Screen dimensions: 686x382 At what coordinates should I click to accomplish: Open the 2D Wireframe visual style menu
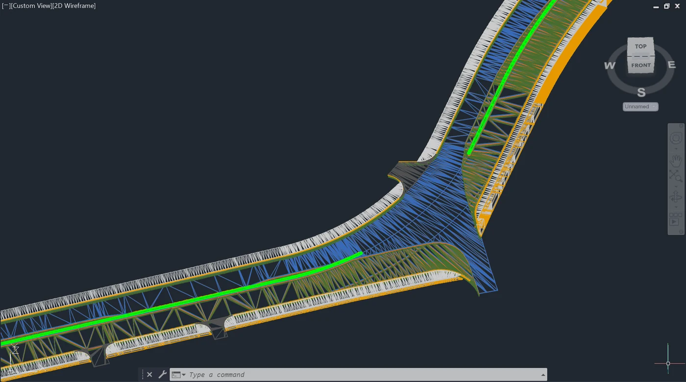[73, 6]
